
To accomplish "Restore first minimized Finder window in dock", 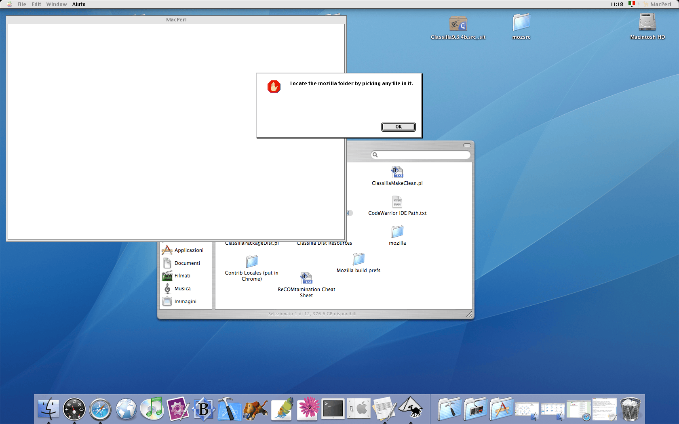I will (x=527, y=411).
